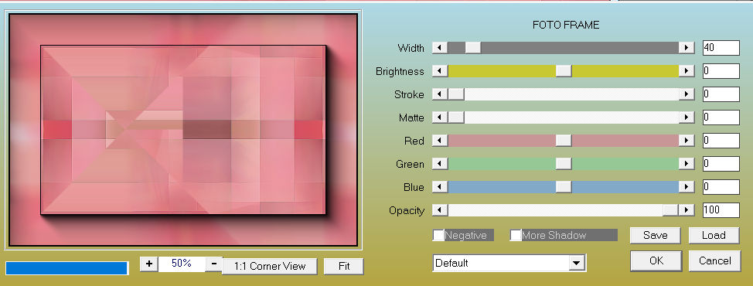Click the Width value input field
The height and width of the screenshot is (286, 753).
click(x=721, y=47)
